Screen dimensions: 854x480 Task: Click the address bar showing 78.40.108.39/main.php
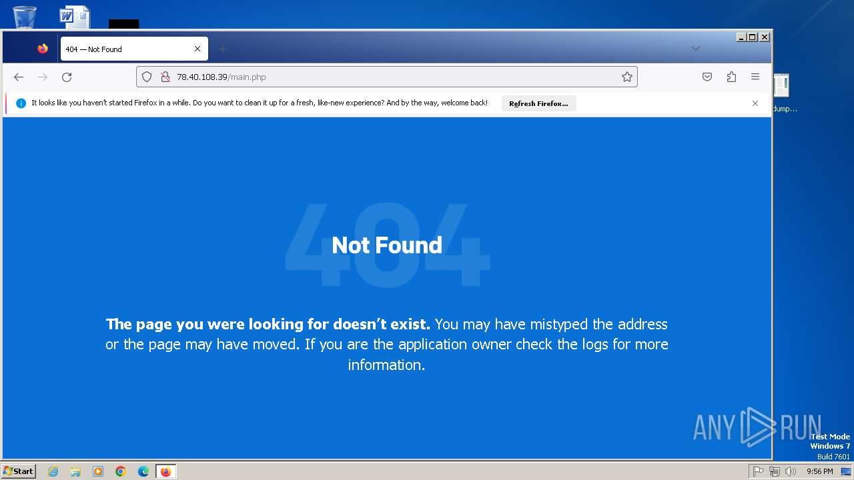click(387, 77)
